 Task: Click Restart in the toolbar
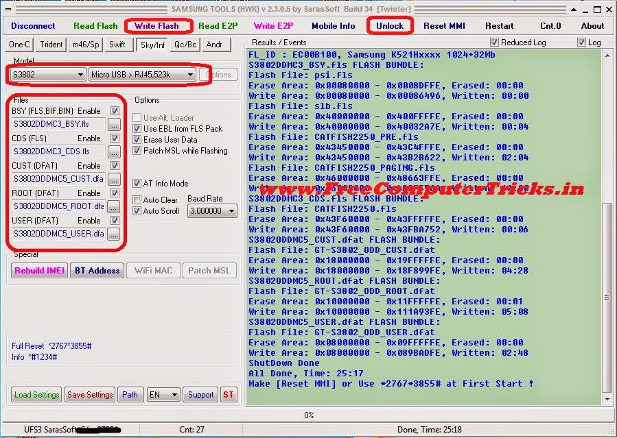pos(500,26)
